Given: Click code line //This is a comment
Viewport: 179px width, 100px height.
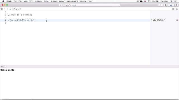Looking at the screenshot, I should pos(20,15).
